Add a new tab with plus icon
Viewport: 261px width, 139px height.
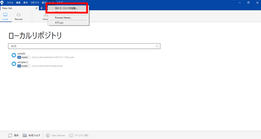click(41, 8)
